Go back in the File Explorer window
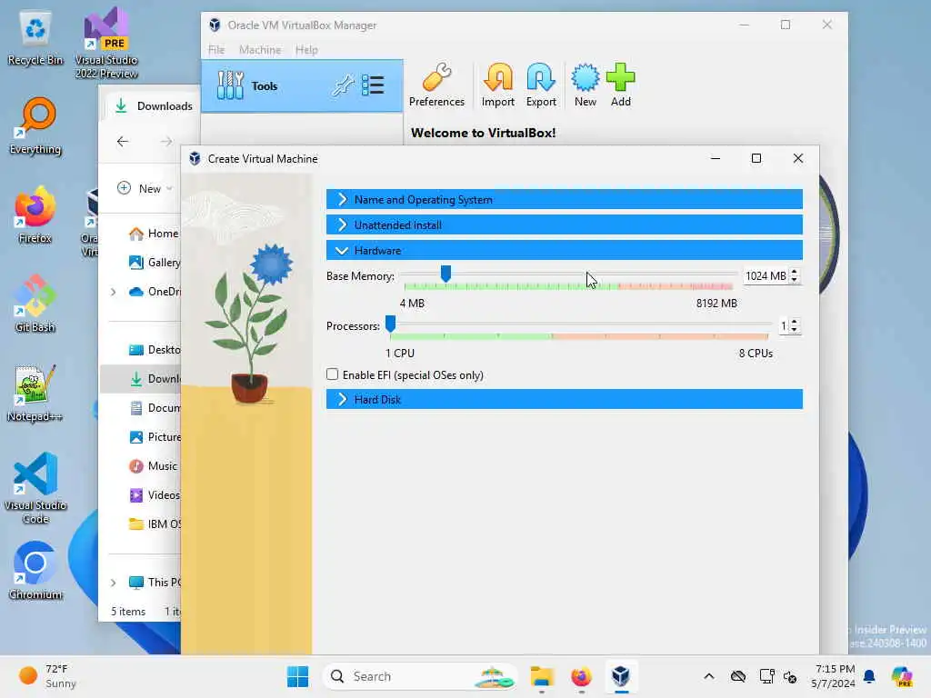Screen dimensions: 931x698 (x=123, y=141)
